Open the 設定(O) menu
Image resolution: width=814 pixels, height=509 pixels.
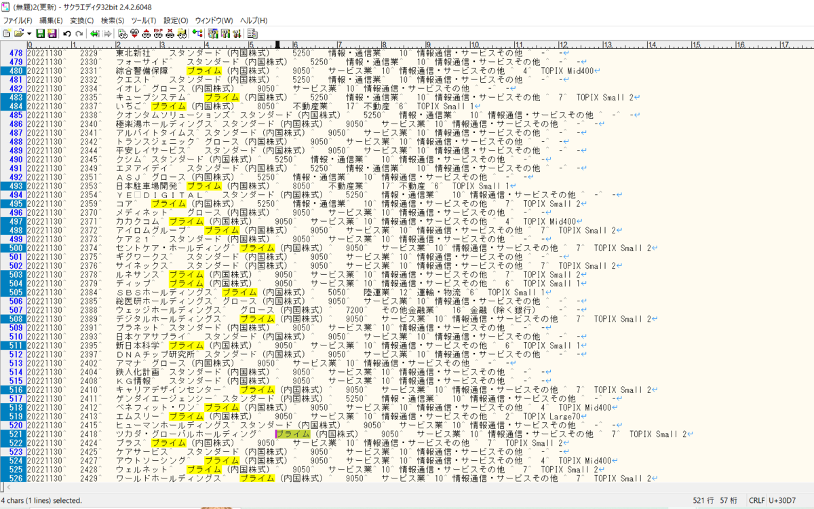pos(176,20)
